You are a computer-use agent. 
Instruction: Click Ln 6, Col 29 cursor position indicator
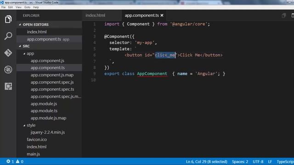206,161
